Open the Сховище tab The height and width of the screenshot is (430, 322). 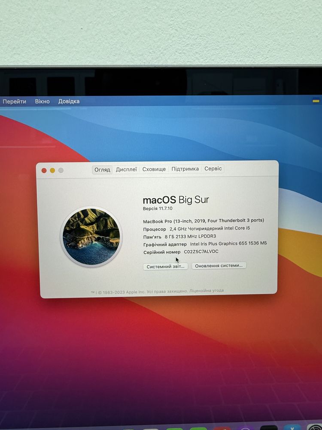[154, 169]
